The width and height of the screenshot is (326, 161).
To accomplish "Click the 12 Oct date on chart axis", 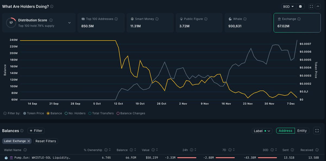I will (x=118, y=104).
